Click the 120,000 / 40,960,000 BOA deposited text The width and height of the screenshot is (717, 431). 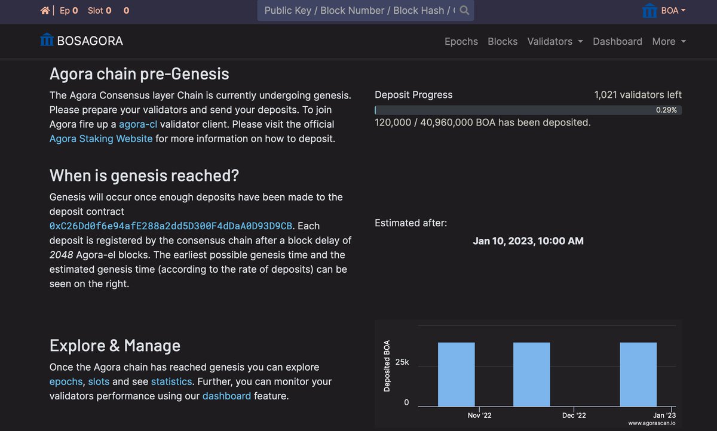point(483,122)
